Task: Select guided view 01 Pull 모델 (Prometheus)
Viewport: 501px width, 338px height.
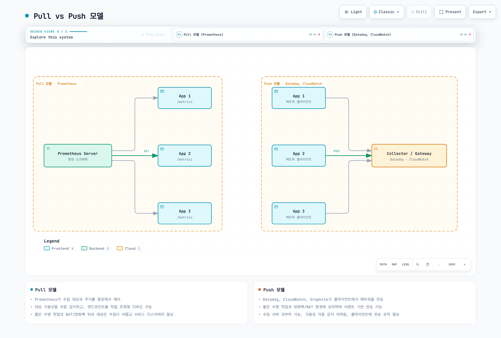Action: tap(248, 34)
